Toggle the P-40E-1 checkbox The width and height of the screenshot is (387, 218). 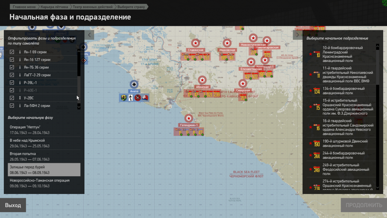click(x=12, y=90)
